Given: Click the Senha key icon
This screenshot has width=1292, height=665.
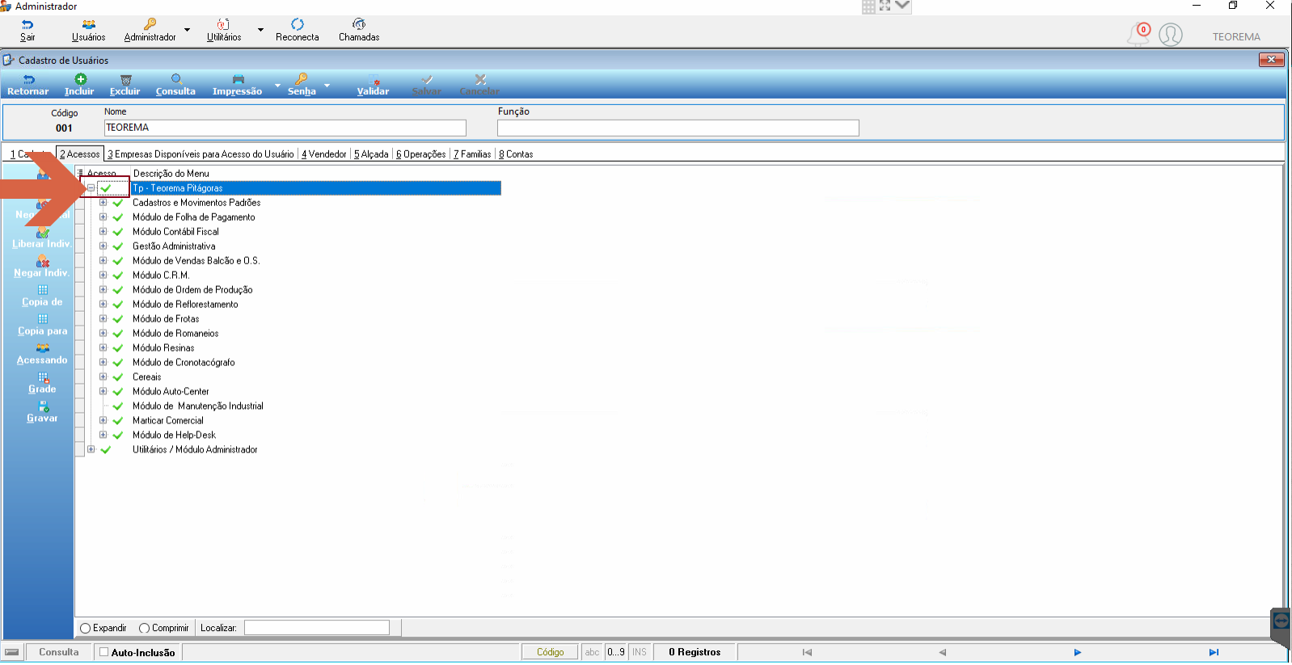Looking at the screenshot, I should click(x=302, y=79).
